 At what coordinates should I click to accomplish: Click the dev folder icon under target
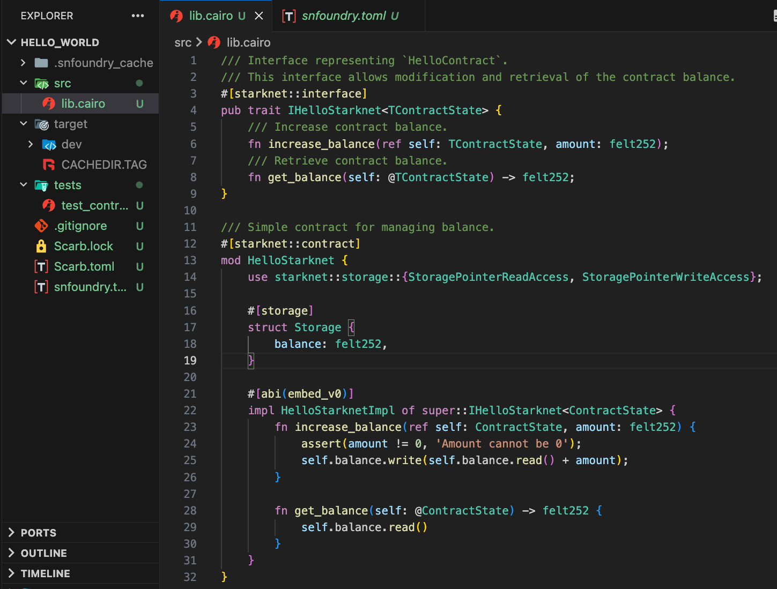click(49, 144)
